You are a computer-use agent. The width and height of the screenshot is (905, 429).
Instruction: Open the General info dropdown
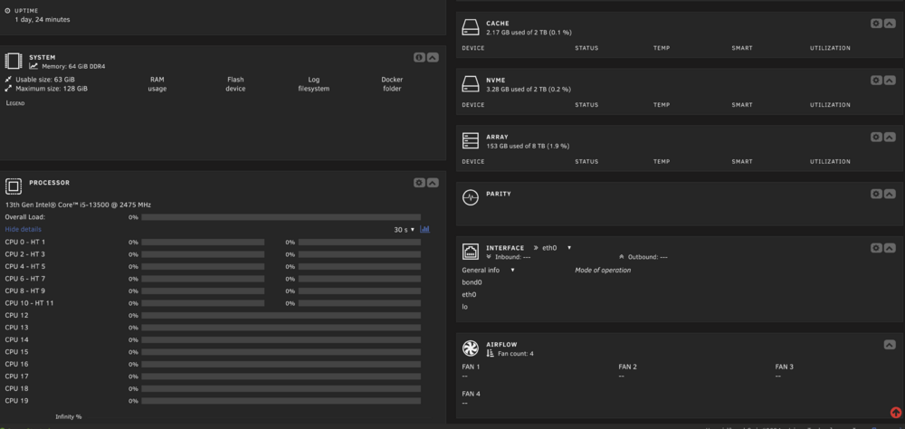point(488,271)
